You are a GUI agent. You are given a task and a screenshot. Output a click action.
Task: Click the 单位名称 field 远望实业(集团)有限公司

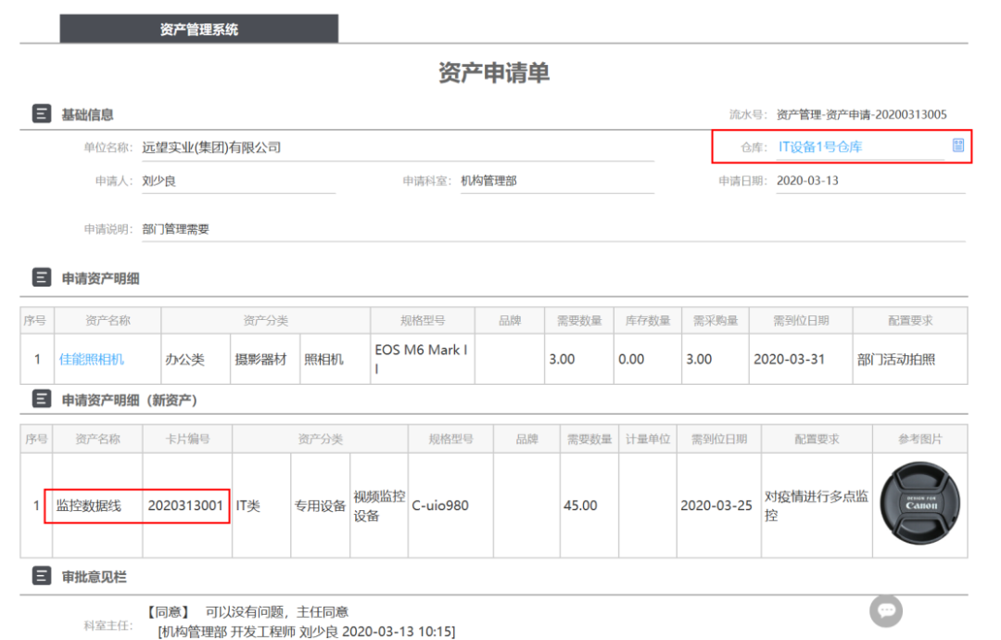211,147
